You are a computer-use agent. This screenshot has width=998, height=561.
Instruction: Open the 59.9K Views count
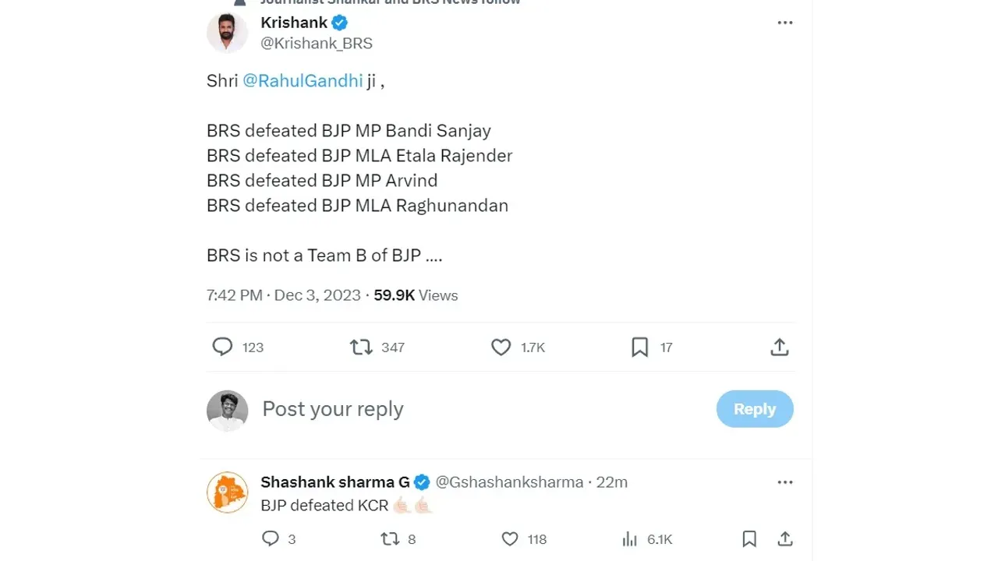pos(416,295)
